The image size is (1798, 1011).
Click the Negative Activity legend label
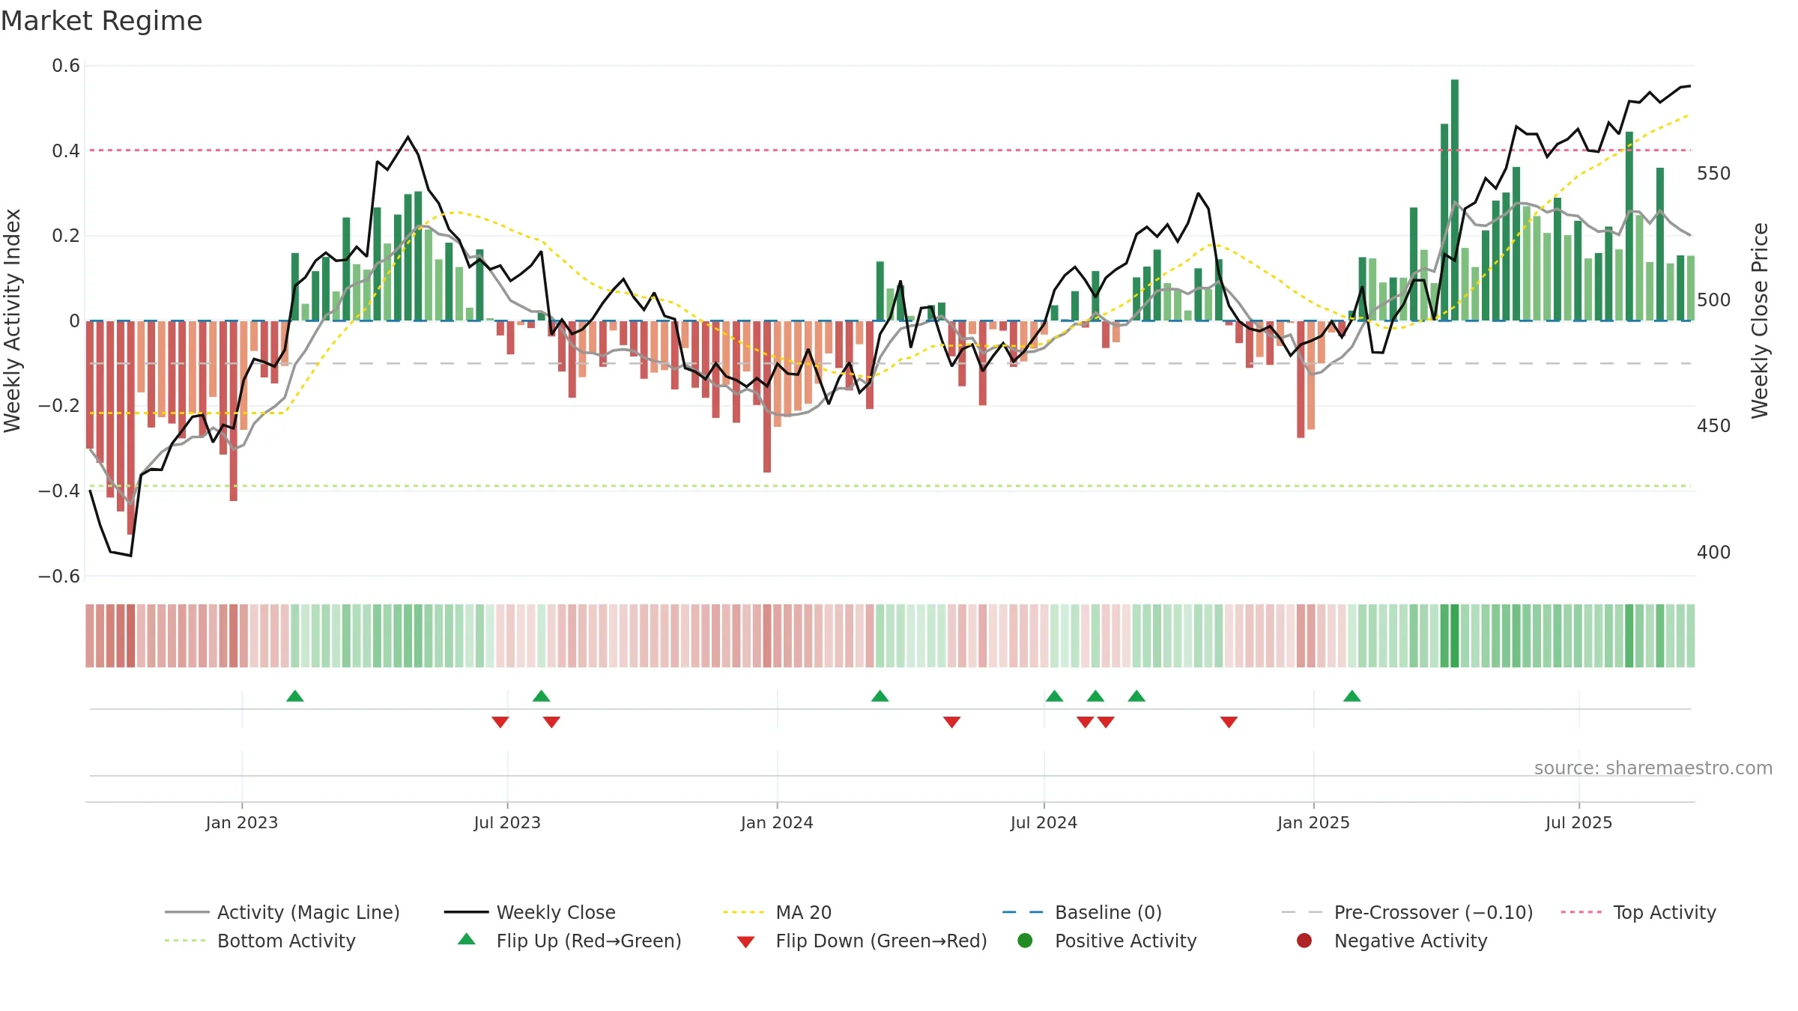1411,941
